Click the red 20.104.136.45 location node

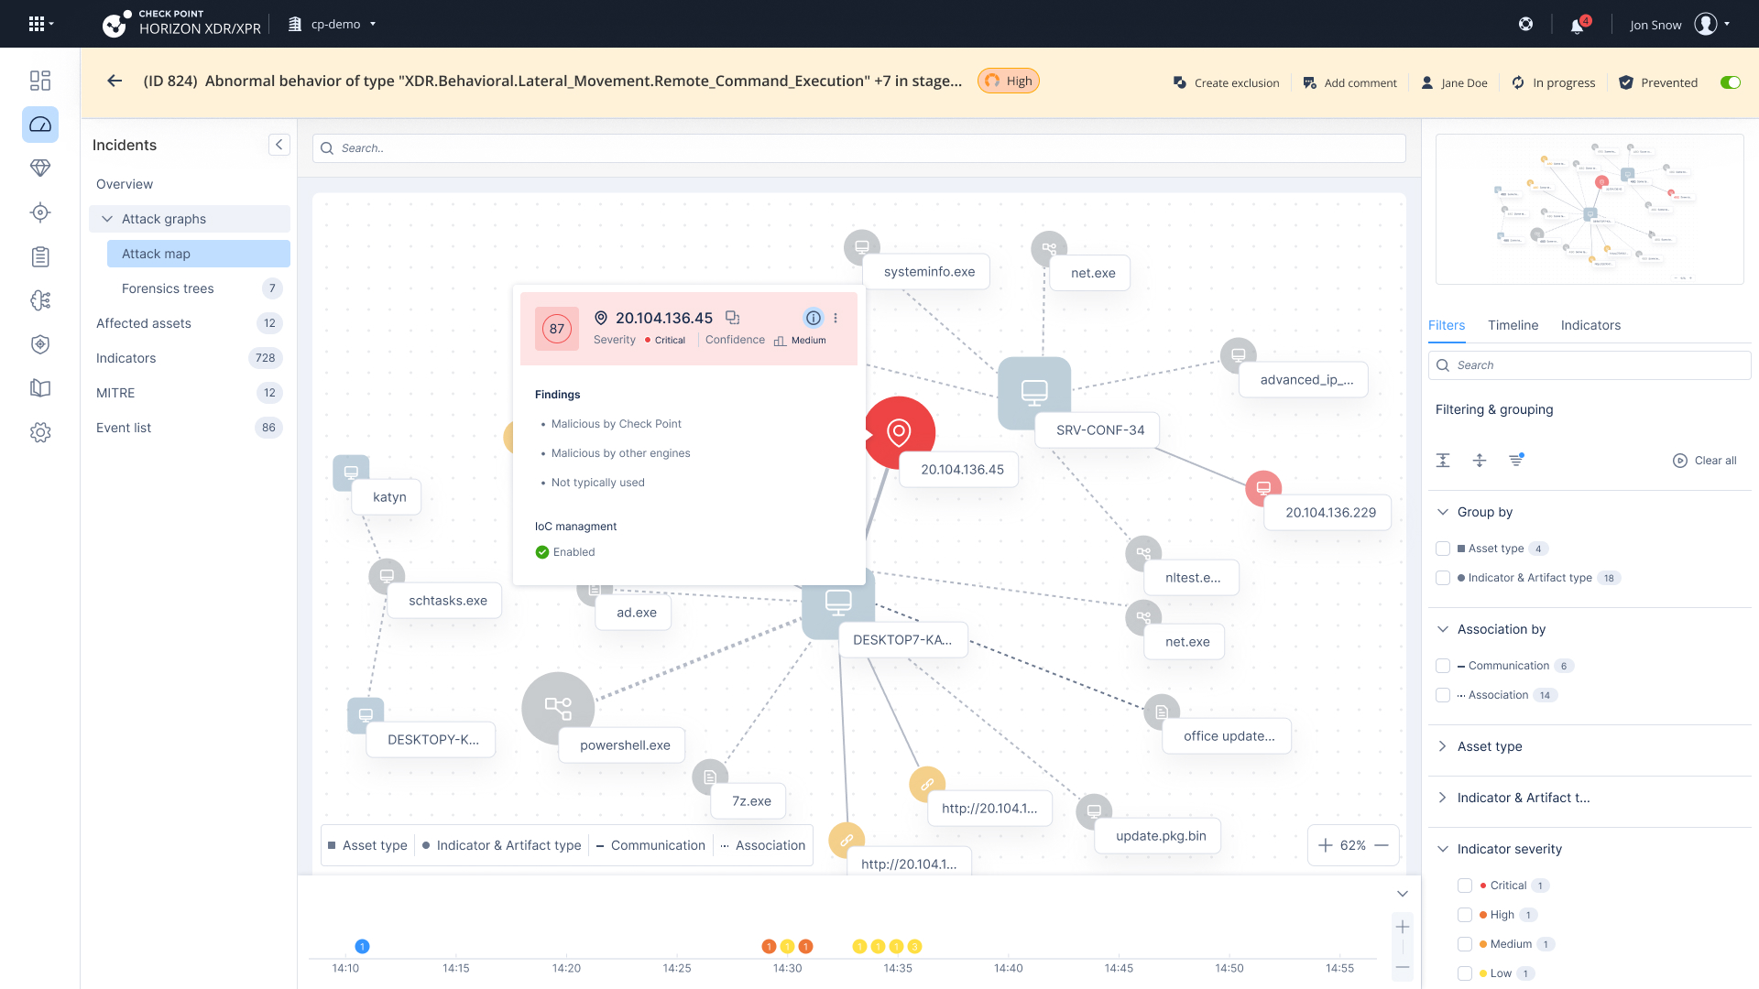pyautogui.click(x=899, y=431)
